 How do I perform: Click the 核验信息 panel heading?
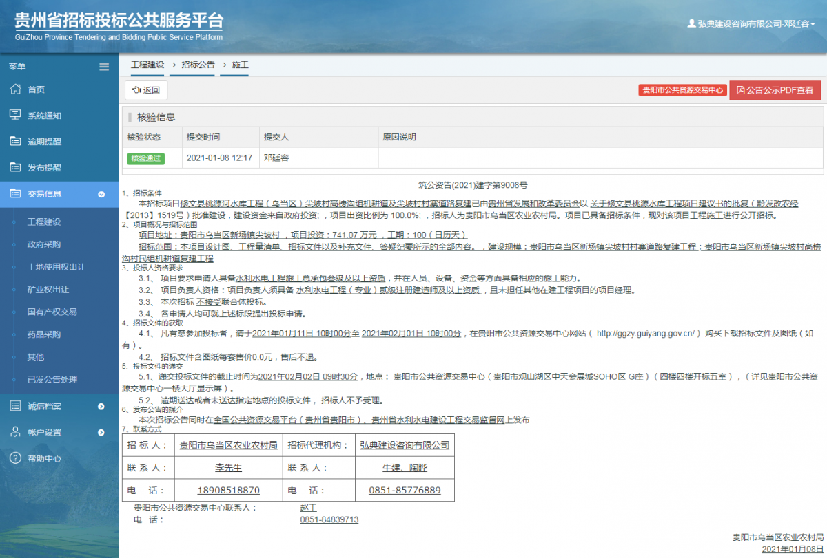[x=156, y=117]
